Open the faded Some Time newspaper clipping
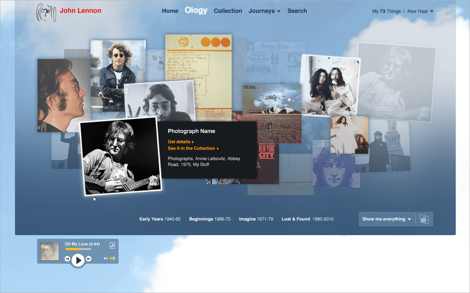Screen dimensions: 470x293 point(275,62)
